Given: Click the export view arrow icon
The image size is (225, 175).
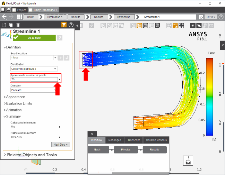Looking at the screenshot, I should pyautogui.click(x=169, y=26).
